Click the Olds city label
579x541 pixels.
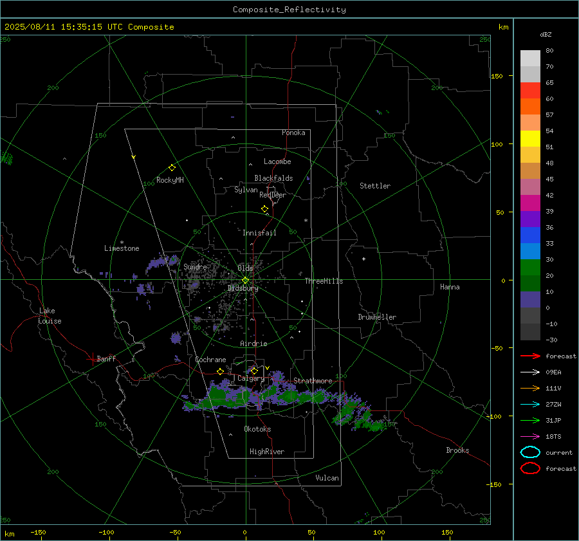pos(245,268)
